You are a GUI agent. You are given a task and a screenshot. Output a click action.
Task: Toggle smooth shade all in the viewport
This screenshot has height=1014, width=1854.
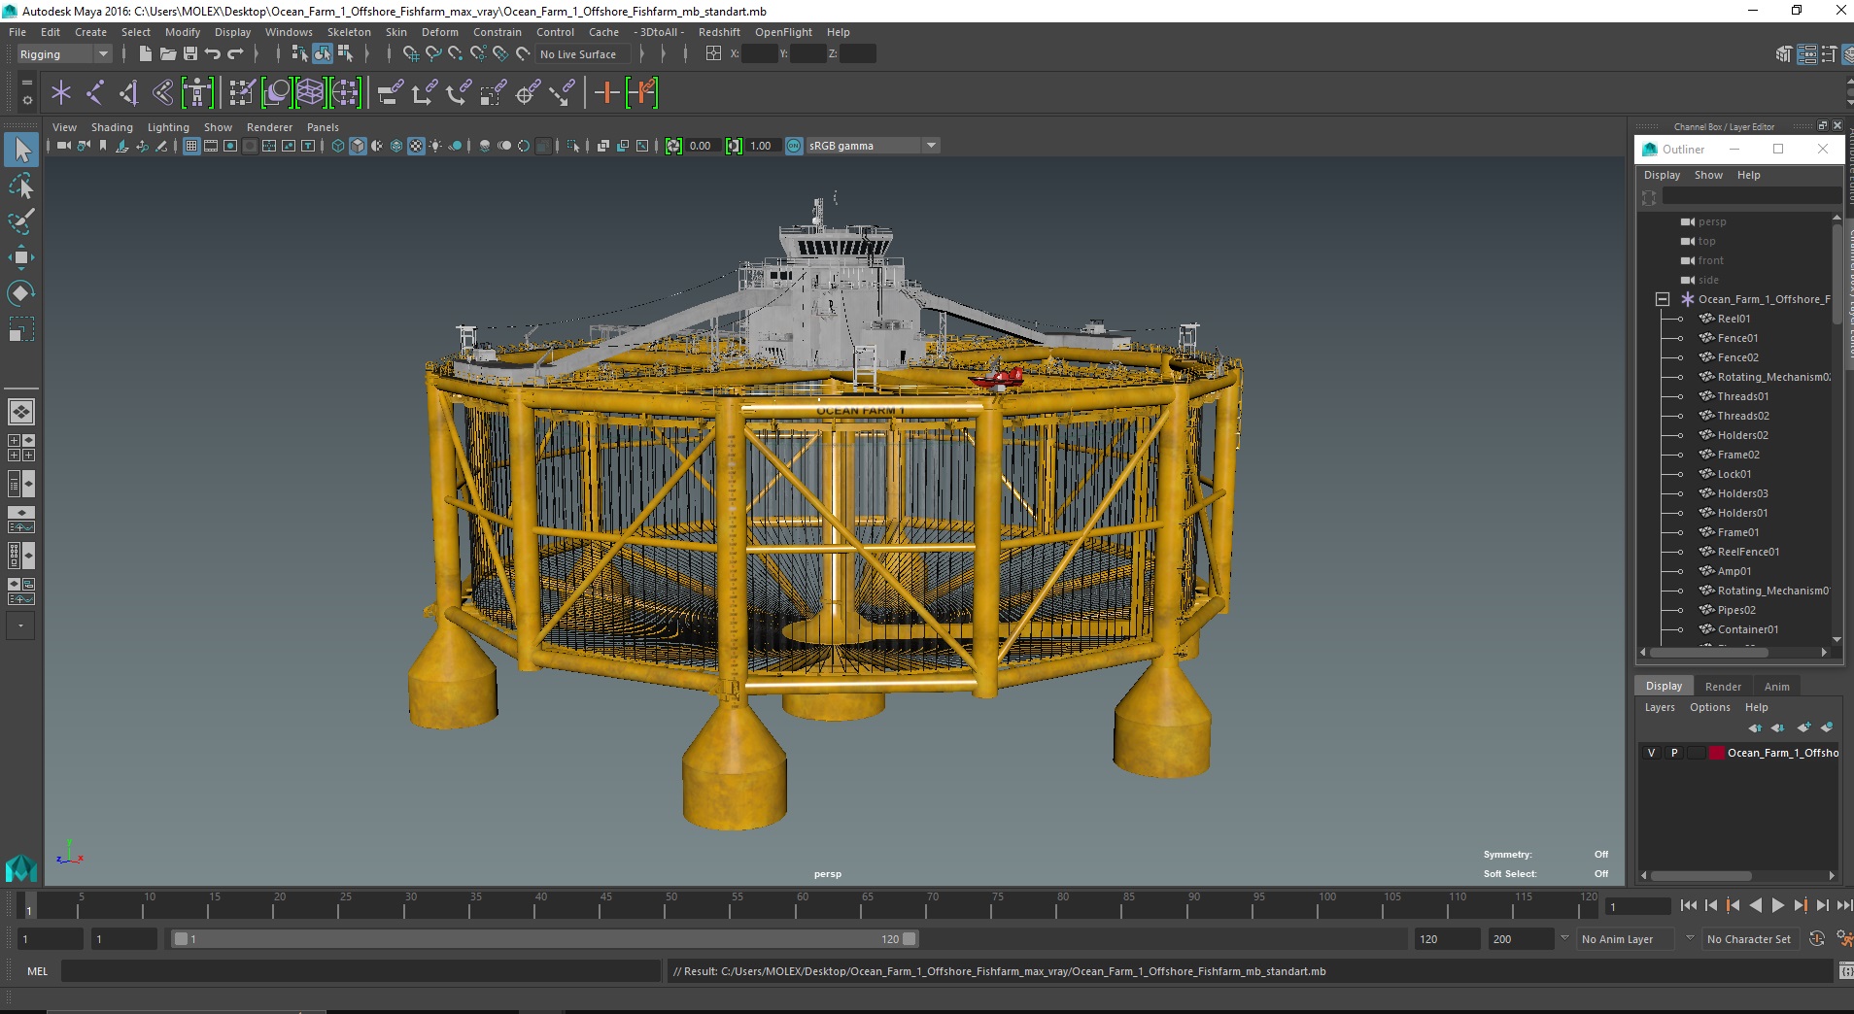pyautogui.click(x=358, y=146)
